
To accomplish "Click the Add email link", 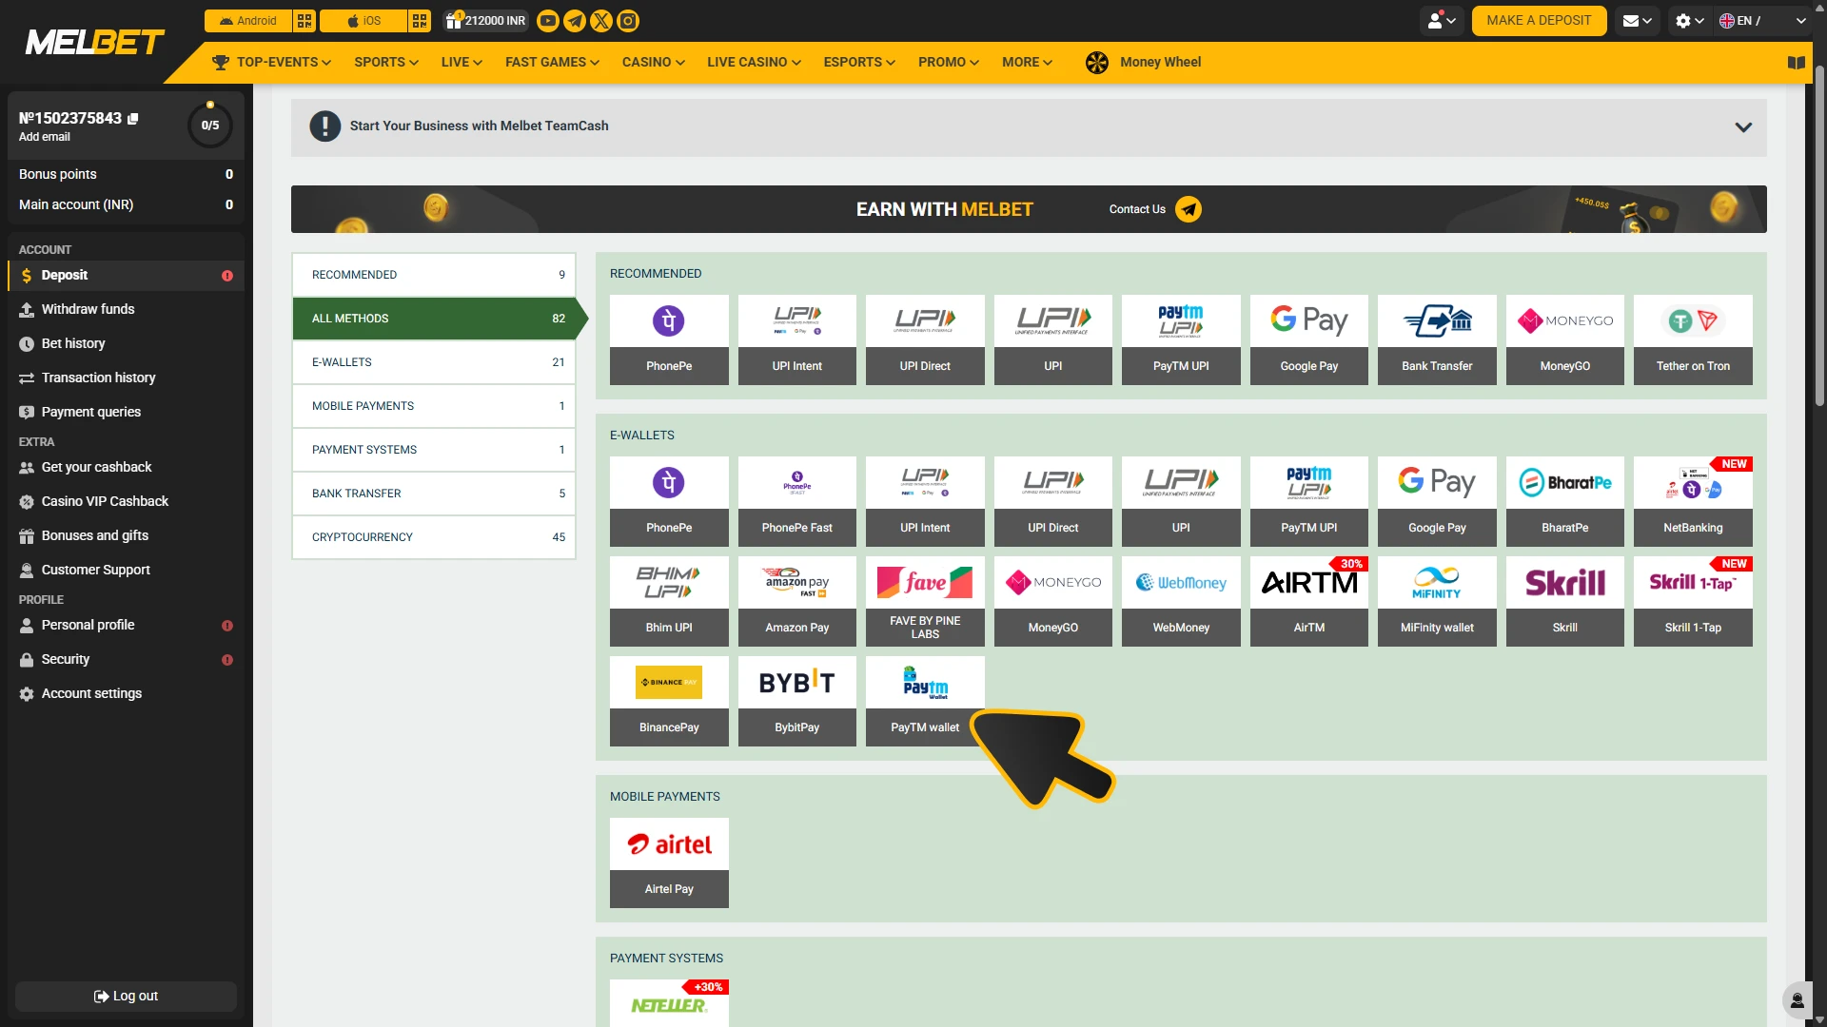I will (45, 138).
